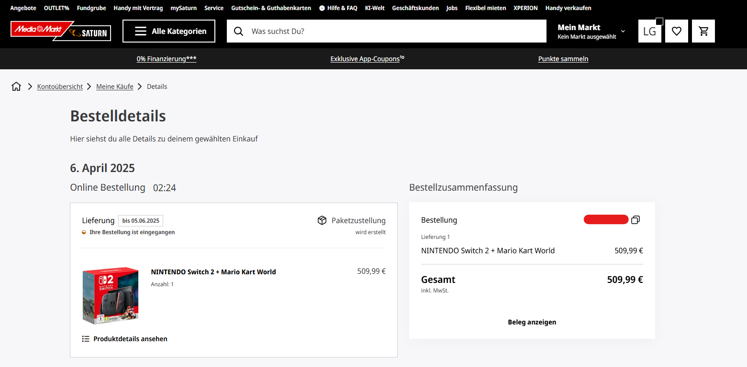Expand the Mein Markt store selector

point(591,31)
